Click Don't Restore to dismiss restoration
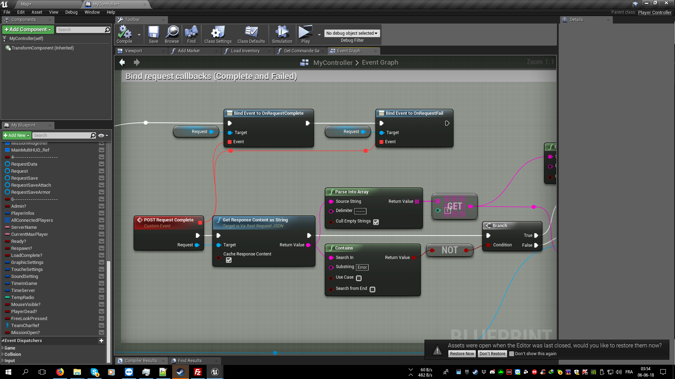The image size is (675, 379). click(492, 353)
